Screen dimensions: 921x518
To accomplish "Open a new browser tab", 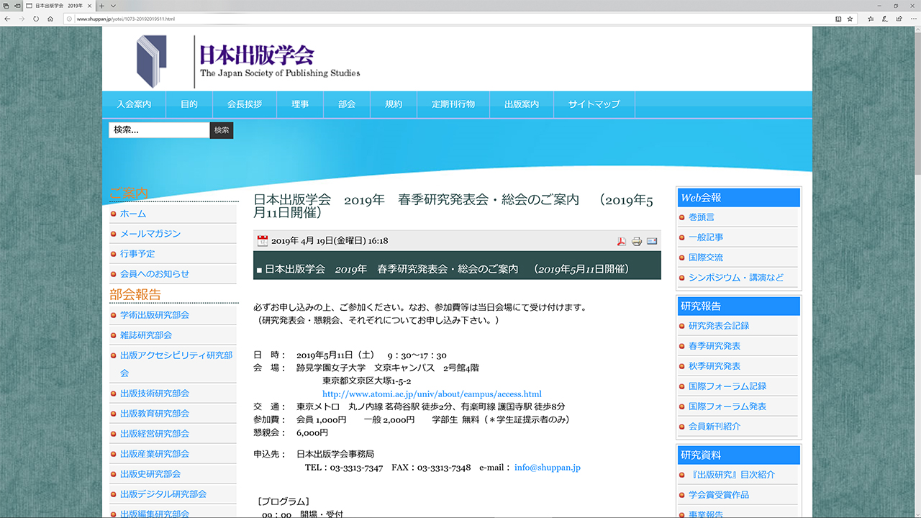I will pyautogui.click(x=101, y=6).
